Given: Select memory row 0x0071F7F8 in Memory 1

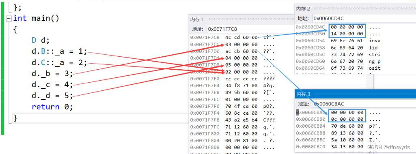Looking at the screenshot, I should pyautogui.click(x=233, y=120).
